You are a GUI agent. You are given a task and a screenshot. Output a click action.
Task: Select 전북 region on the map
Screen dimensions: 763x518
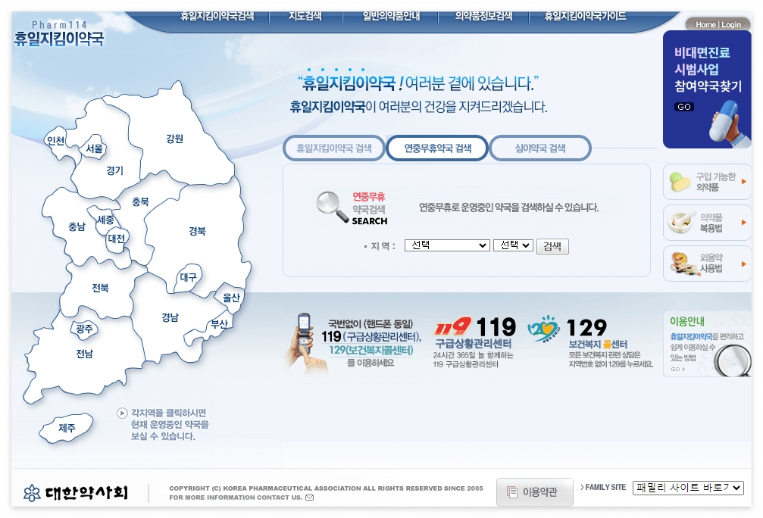[x=100, y=288]
